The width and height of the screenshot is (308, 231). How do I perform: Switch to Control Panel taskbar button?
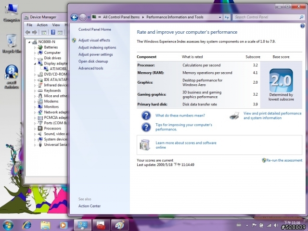[82, 225]
